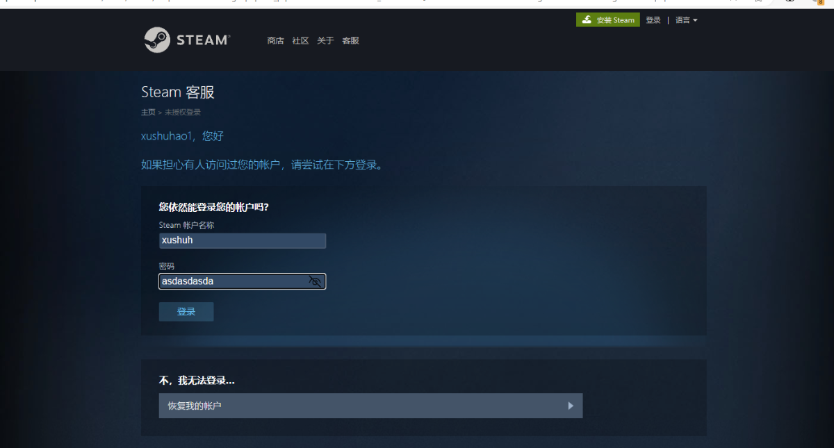The height and width of the screenshot is (448, 834).
Task: Toggle password visibility eye icon
Action: tap(315, 281)
